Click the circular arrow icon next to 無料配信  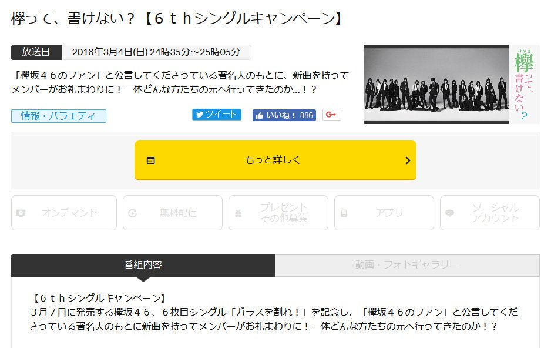click(133, 213)
